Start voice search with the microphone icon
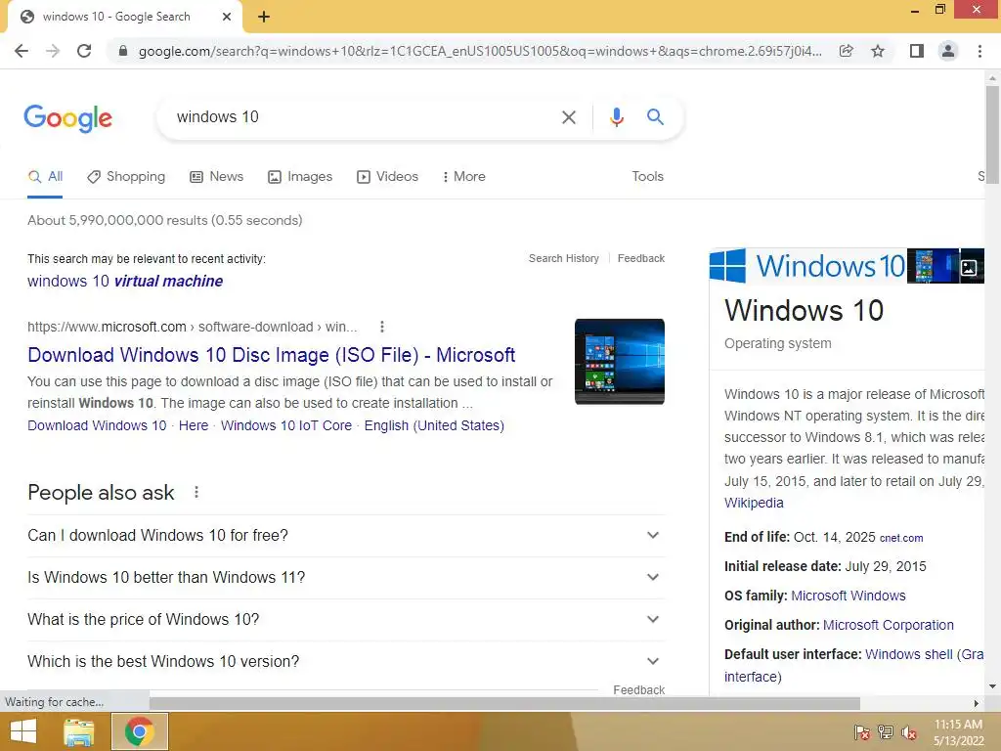This screenshot has height=751, width=1001. (616, 117)
